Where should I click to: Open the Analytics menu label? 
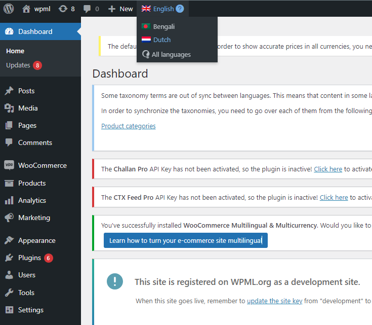[x=32, y=200]
